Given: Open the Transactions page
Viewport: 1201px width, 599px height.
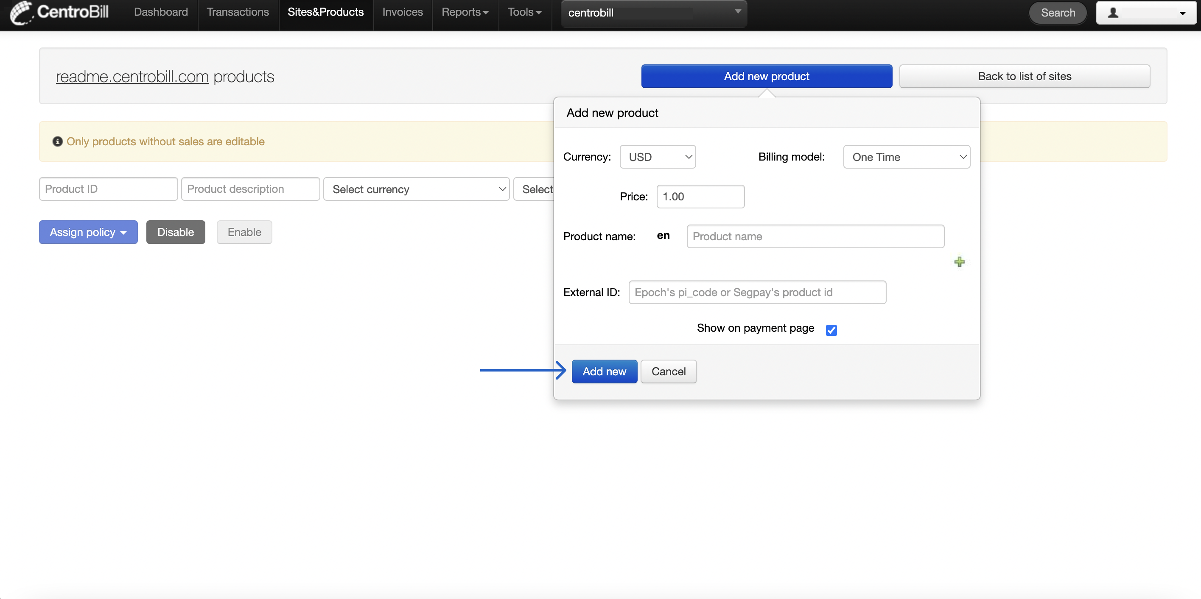Looking at the screenshot, I should 238,12.
